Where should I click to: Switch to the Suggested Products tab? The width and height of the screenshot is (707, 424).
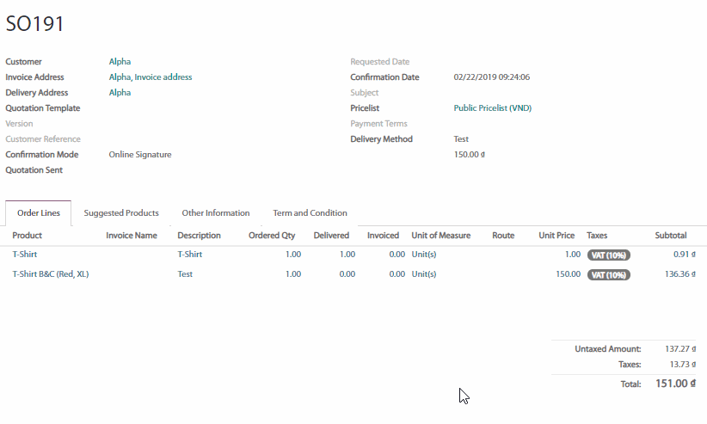tap(121, 213)
